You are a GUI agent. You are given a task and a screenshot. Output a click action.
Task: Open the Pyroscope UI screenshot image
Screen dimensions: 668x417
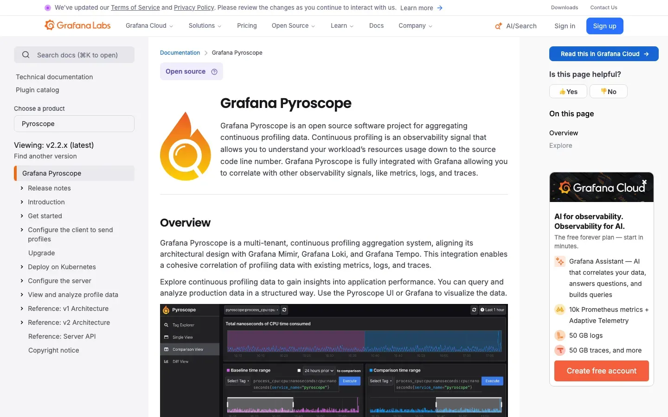[x=334, y=360]
